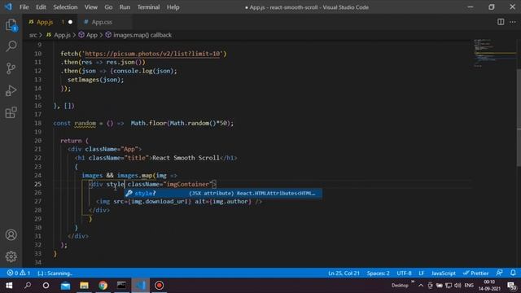Viewport: 521px width, 293px height.
Task: Open the Help menu
Action: [x=173, y=7]
